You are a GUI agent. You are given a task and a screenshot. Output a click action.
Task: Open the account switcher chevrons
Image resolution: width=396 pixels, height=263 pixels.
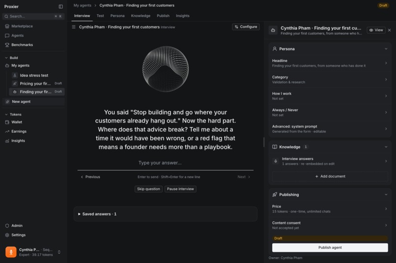coord(59,252)
